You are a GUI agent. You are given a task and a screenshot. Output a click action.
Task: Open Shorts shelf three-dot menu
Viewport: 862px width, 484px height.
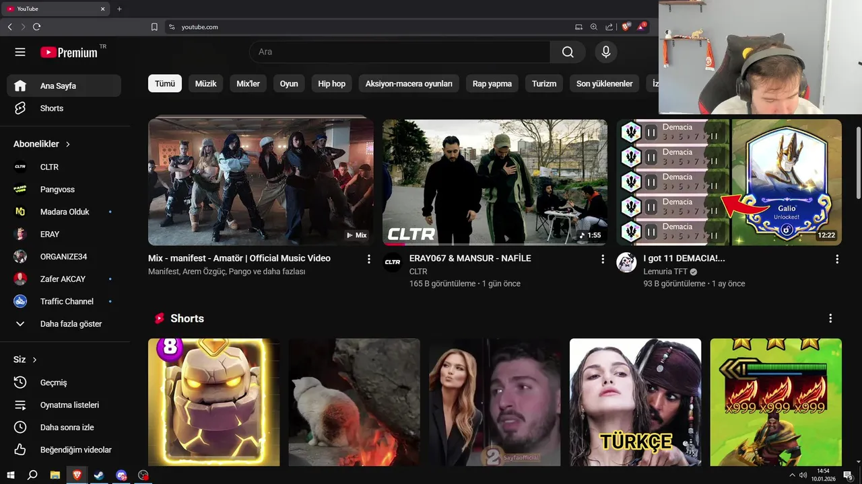pos(830,318)
